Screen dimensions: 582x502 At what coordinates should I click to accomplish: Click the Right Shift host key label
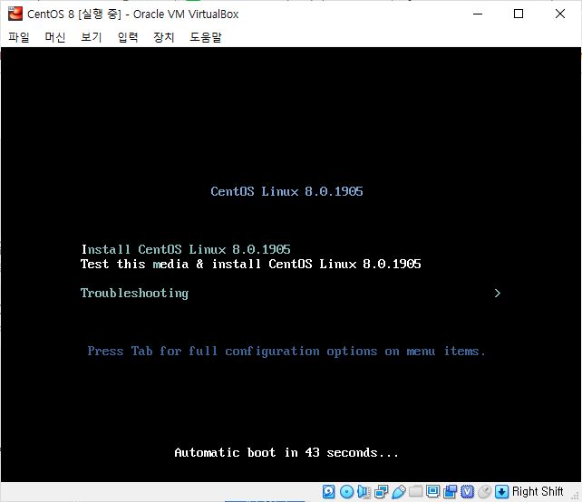537,491
